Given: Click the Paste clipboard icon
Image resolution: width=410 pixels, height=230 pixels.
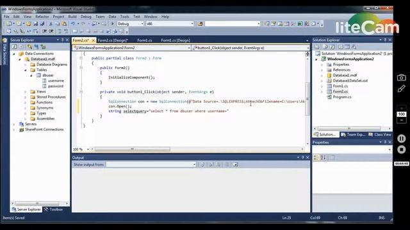Looking at the screenshot, I should (x=64, y=24).
